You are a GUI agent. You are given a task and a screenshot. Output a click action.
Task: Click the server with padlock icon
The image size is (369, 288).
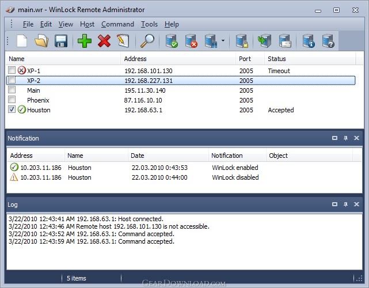point(242,41)
